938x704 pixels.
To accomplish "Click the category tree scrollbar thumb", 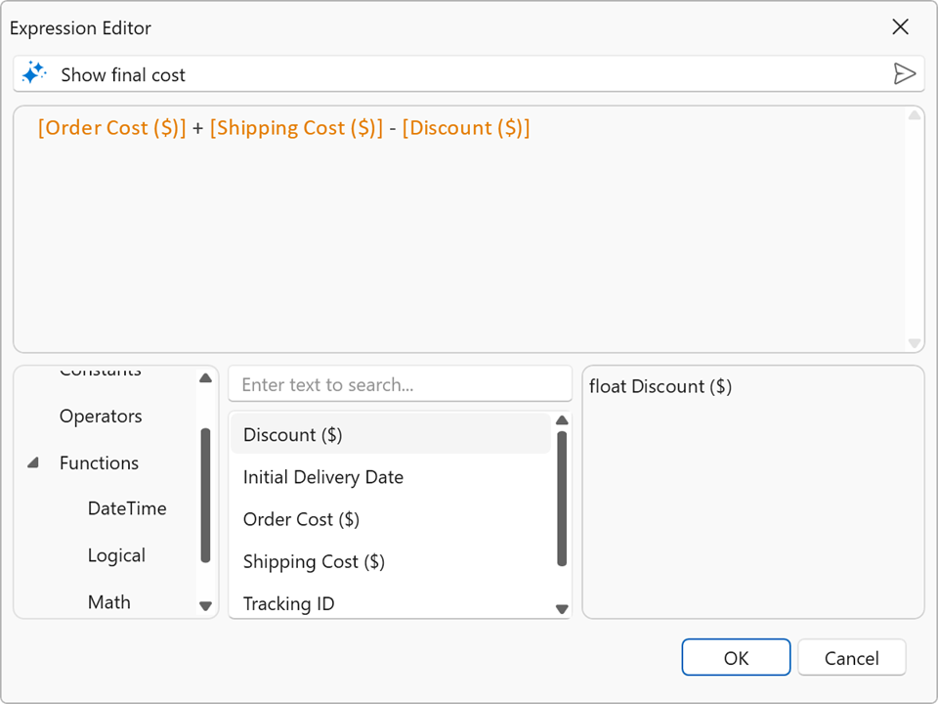I will point(206,496).
